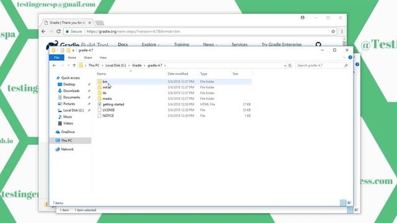Viewport: 397px width, 223px height.
Task: Open the media folder
Action: tap(107, 98)
